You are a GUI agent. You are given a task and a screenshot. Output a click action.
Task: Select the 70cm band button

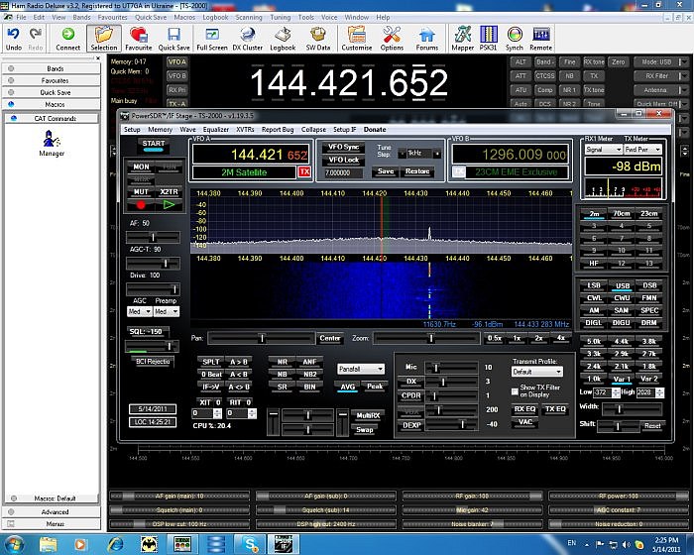pyautogui.click(x=622, y=213)
